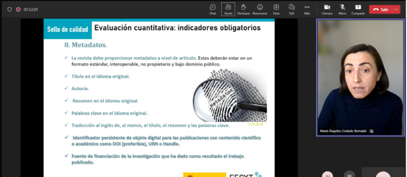Click the CC BY-SA-NC license link

click(256, 124)
